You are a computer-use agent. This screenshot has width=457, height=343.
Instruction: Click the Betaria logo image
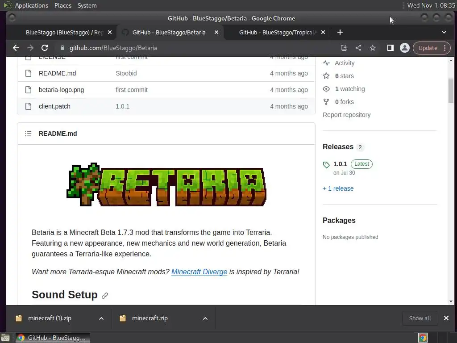coord(166,184)
